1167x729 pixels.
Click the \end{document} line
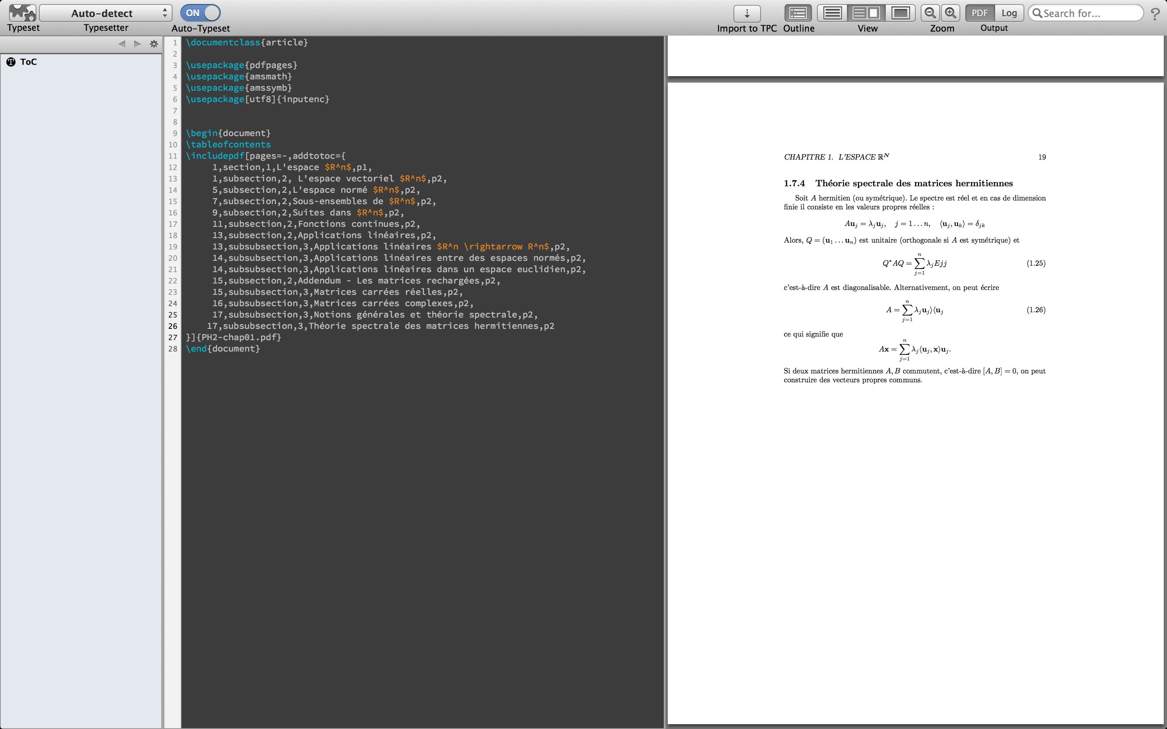[x=223, y=349]
